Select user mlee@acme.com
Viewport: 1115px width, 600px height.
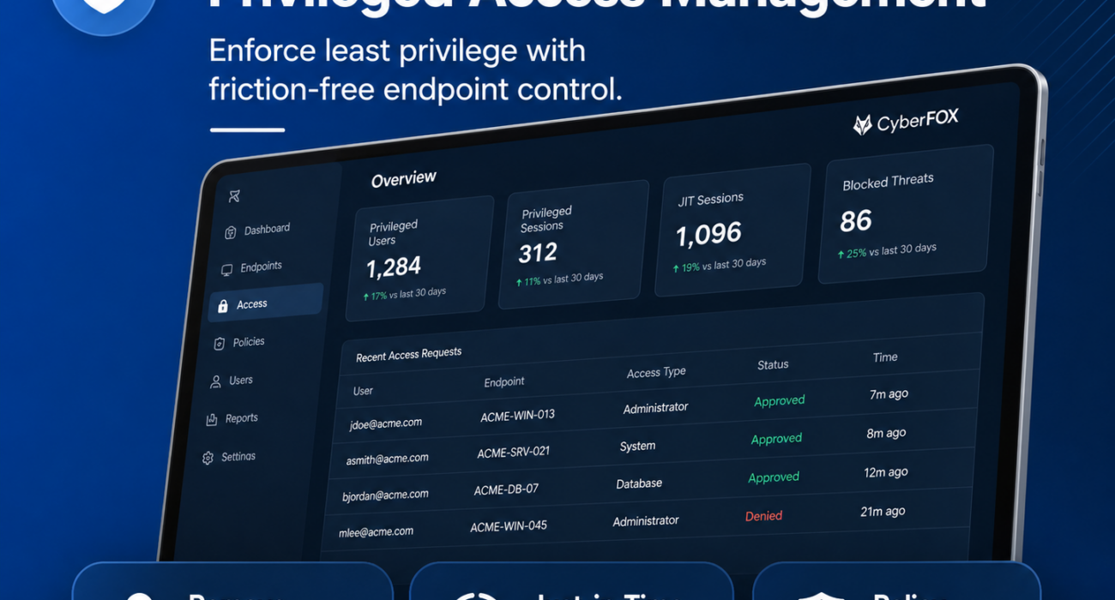(376, 531)
